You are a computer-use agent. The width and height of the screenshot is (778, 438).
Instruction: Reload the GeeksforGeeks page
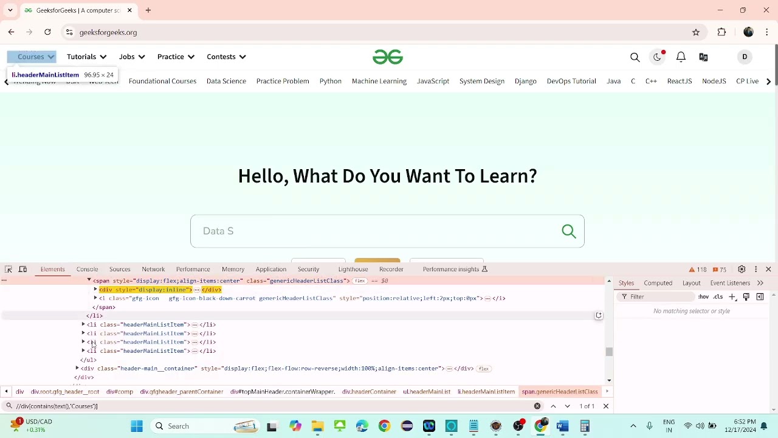pos(47,32)
